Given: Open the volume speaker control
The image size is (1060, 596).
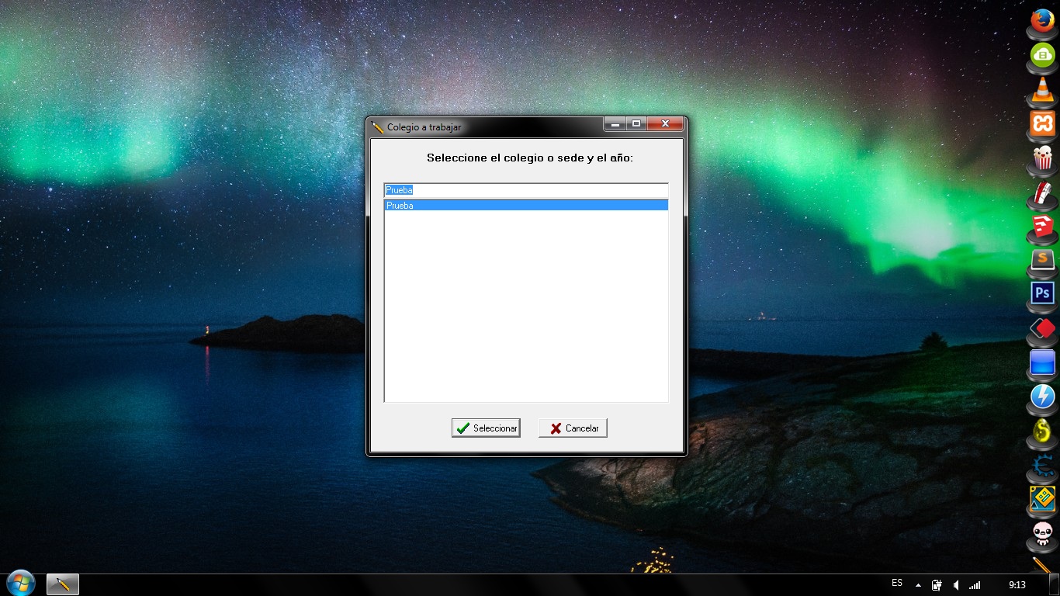Looking at the screenshot, I should (956, 585).
